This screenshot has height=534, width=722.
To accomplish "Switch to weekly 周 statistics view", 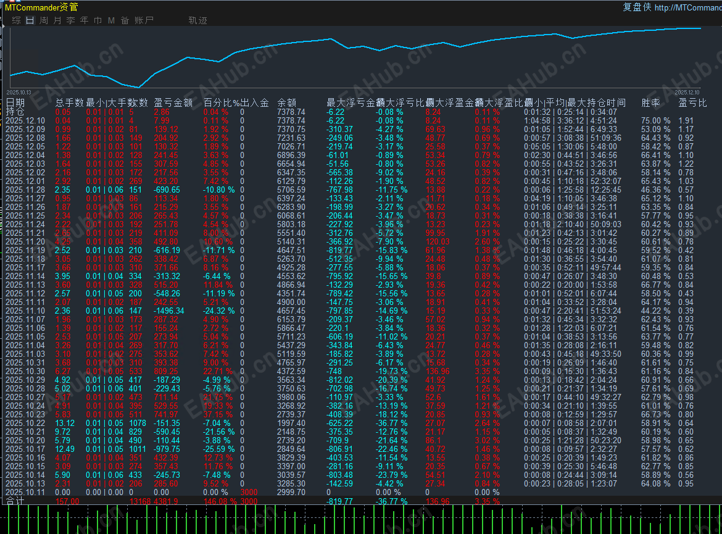I will pyautogui.click(x=43, y=20).
